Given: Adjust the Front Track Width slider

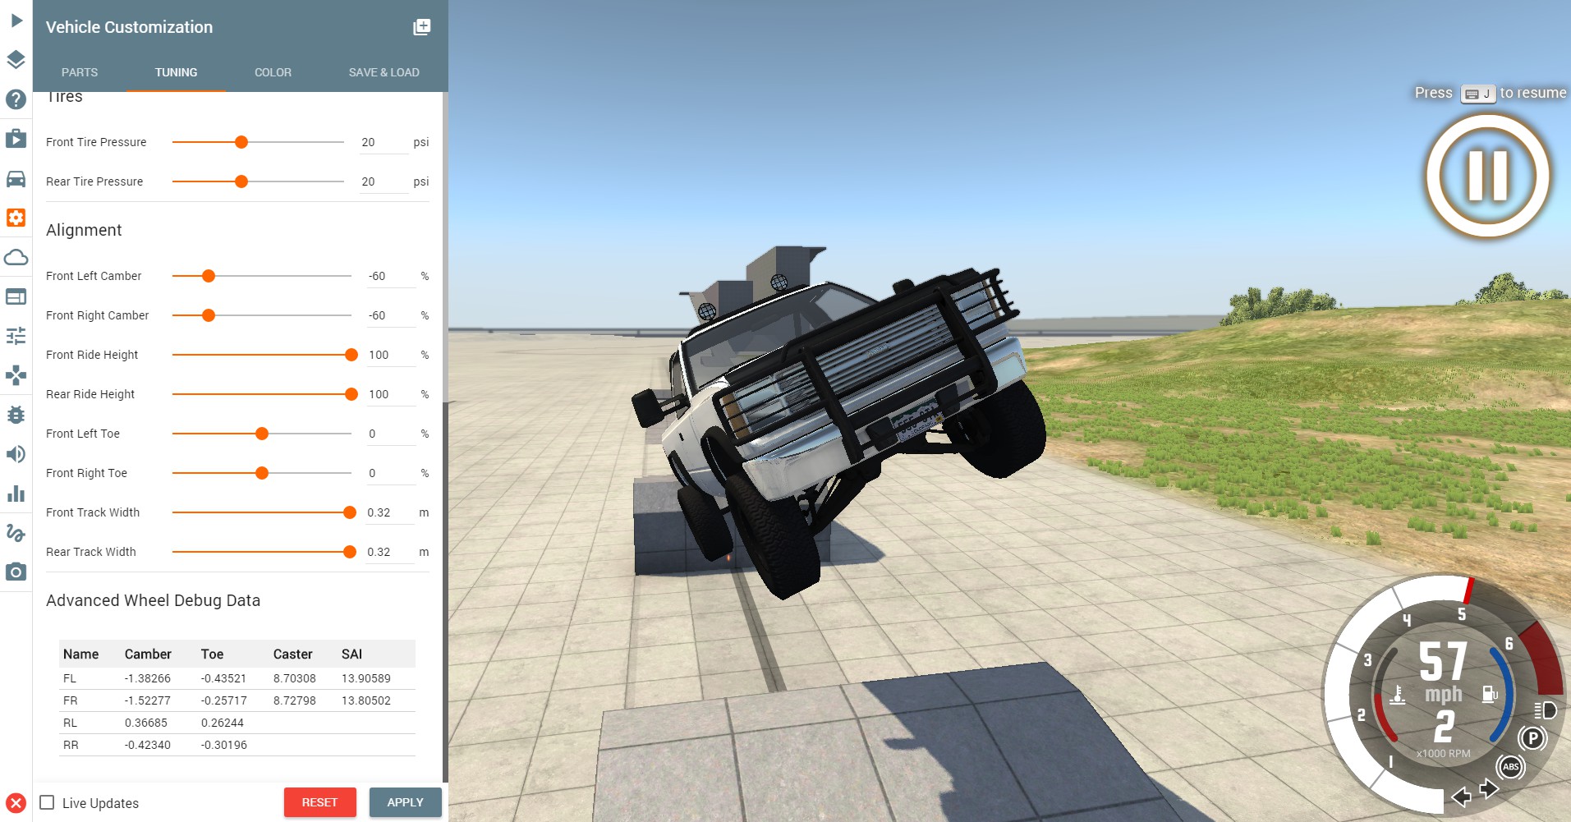Looking at the screenshot, I should (x=262, y=512).
